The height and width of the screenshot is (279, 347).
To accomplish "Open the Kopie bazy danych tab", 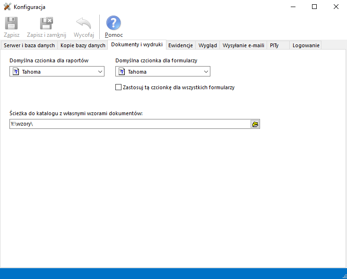I will pyautogui.click(x=83, y=45).
